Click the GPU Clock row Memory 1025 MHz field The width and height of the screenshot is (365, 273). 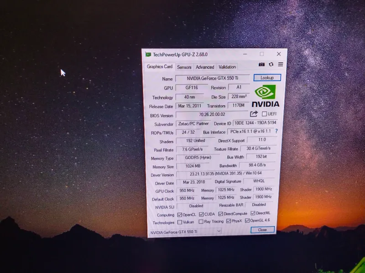[226, 190]
